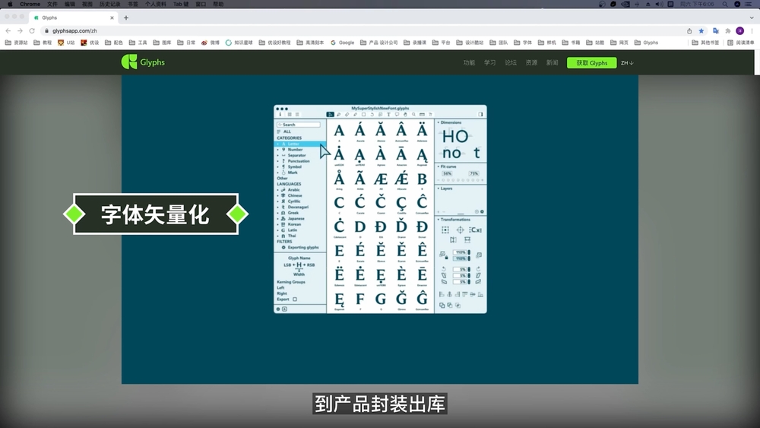Pick the Hand tool in Glyphs toolbar
The height and width of the screenshot is (428, 760).
point(405,114)
